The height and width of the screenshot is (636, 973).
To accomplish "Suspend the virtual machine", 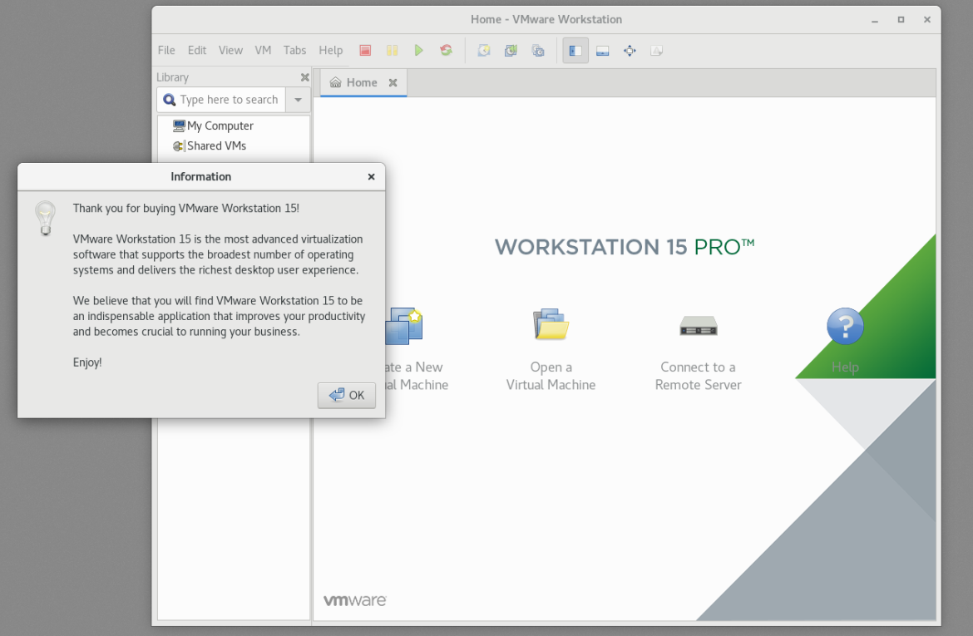I will click(x=392, y=50).
